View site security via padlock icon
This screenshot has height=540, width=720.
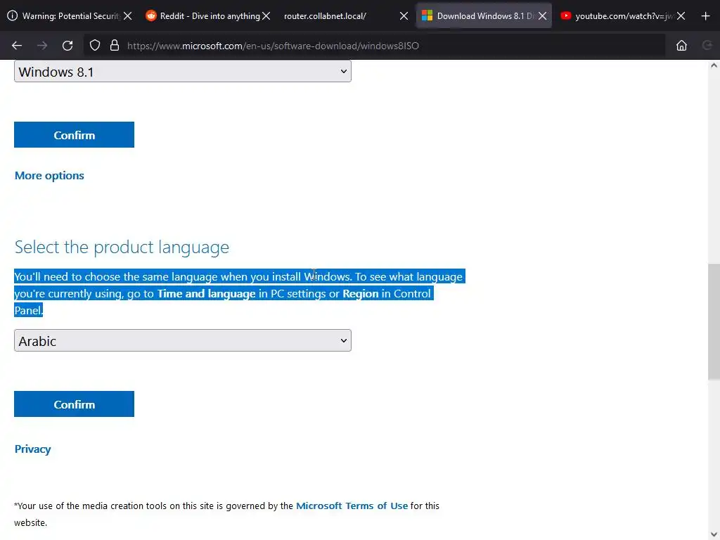pos(115,46)
